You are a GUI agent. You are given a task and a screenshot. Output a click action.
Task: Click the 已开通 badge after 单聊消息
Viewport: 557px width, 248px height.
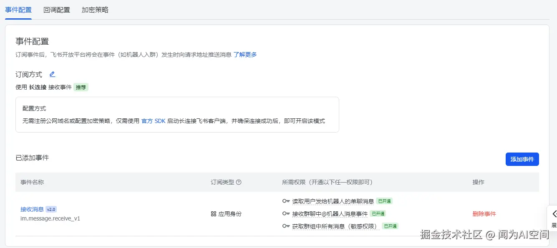[x=384, y=201]
